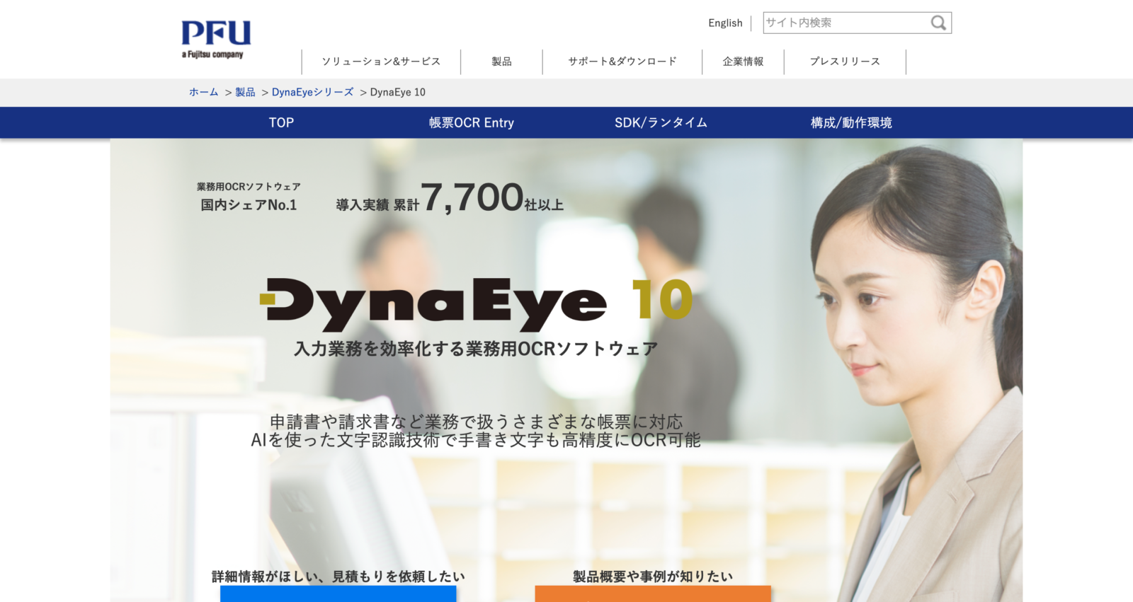Image resolution: width=1133 pixels, height=602 pixels.
Task: Select the 構成/動作環境 tab
Action: pyautogui.click(x=851, y=122)
